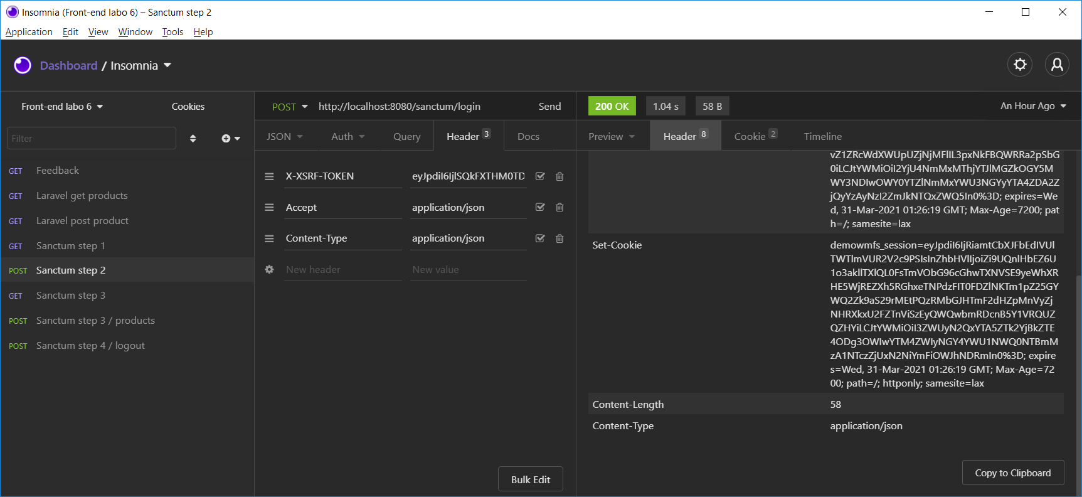Open the Cookies manager
Viewport: 1082px width, 497px height.
point(188,107)
